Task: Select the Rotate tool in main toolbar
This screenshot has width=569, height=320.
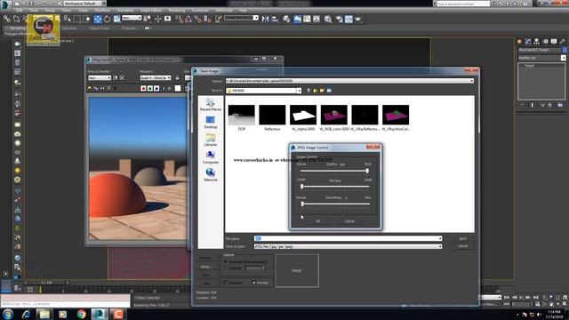Action: click(107, 19)
